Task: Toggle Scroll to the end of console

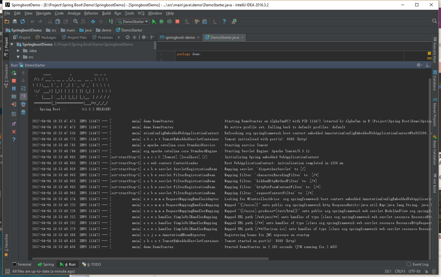Action: point(23,96)
